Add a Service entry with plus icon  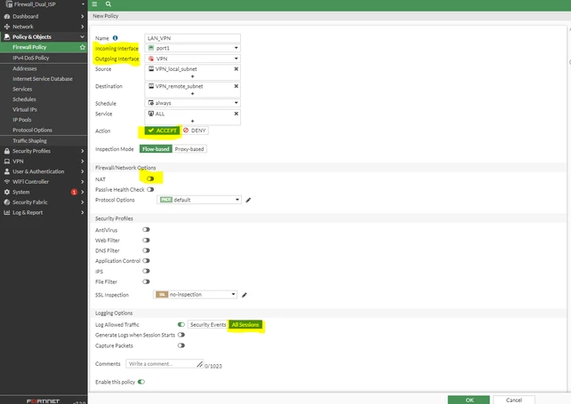coord(193,121)
